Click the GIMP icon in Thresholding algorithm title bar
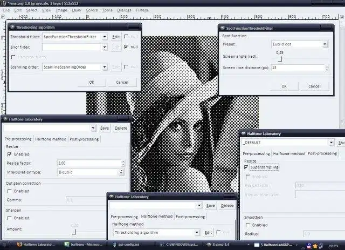Viewport: 345px width, 250px height. coord(12,27)
